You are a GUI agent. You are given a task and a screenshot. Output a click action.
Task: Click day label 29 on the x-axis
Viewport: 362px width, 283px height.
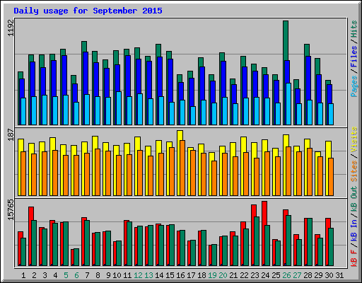[318, 275]
